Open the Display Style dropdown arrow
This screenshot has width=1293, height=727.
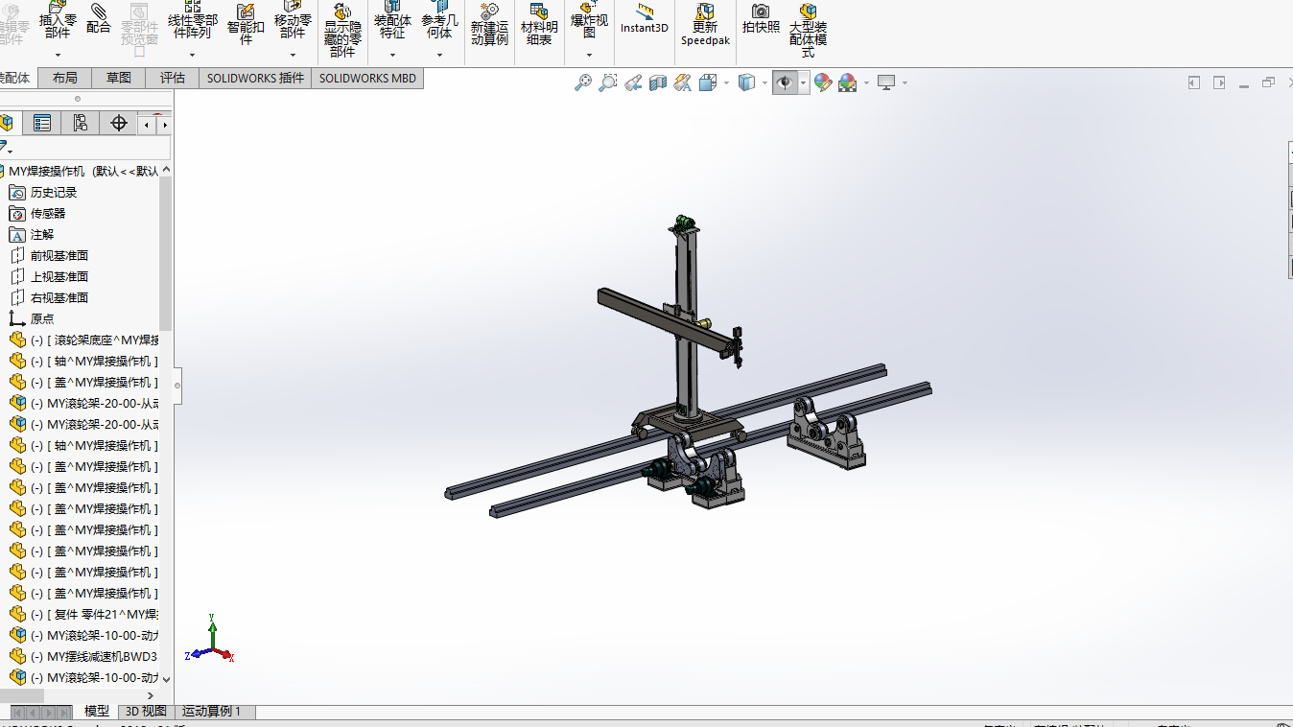764,83
